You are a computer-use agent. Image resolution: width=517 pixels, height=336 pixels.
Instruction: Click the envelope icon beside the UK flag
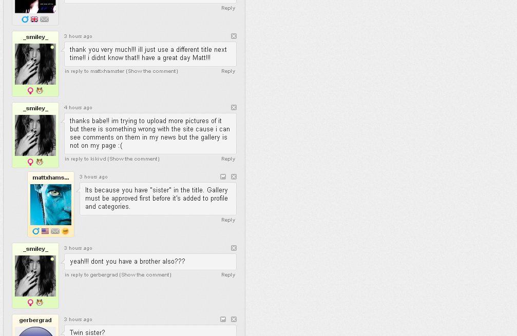[x=45, y=19]
